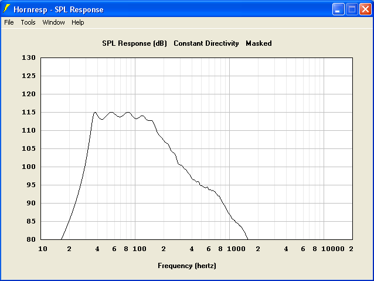
Task: Open the Help menu
Action: coord(78,22)
